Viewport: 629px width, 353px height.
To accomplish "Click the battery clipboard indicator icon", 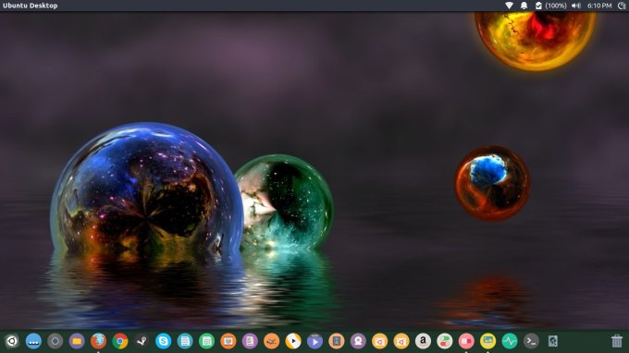I will coord(538,6).
